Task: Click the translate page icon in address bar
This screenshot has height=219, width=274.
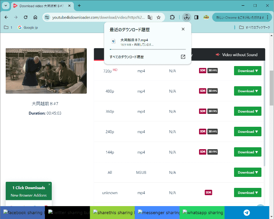Action: click(x=150, y=17)
